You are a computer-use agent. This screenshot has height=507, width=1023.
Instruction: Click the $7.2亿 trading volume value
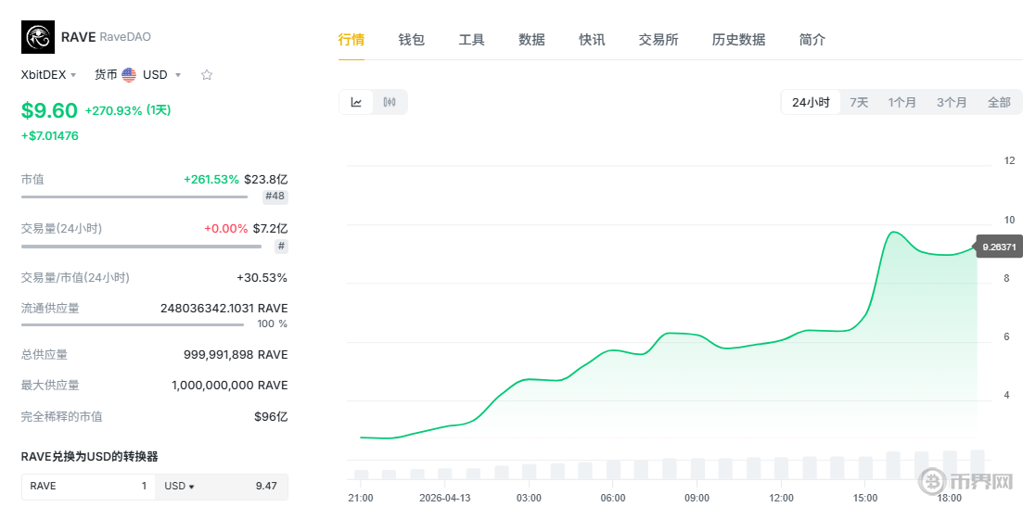click(x=270, y=229)
